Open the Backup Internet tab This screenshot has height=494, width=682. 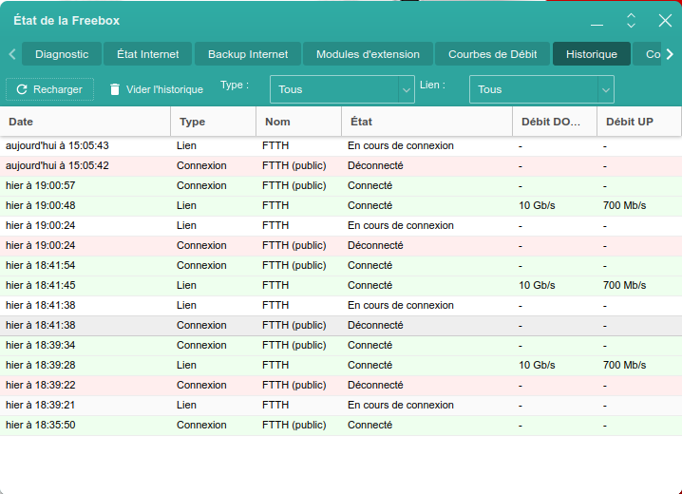[x=248, y=54]
